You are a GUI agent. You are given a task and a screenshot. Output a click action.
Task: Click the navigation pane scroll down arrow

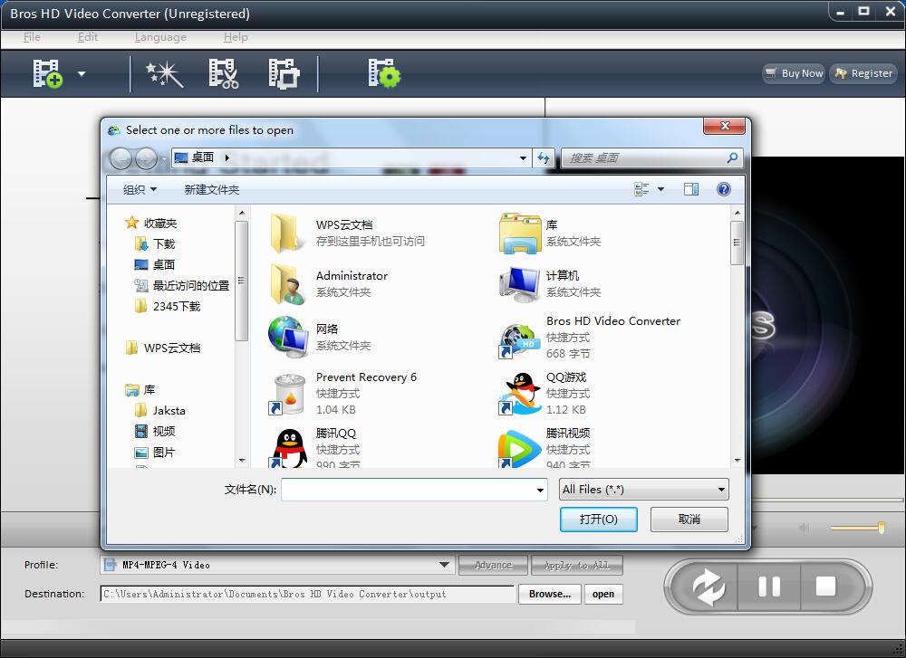point(242,460)
